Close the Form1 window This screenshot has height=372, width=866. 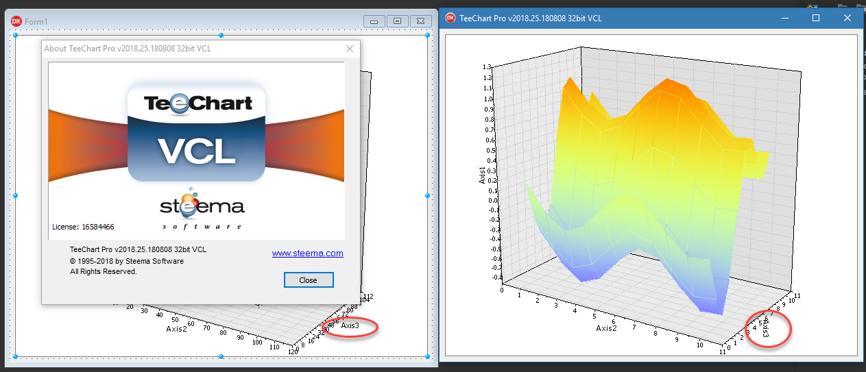tap(420, 21)
